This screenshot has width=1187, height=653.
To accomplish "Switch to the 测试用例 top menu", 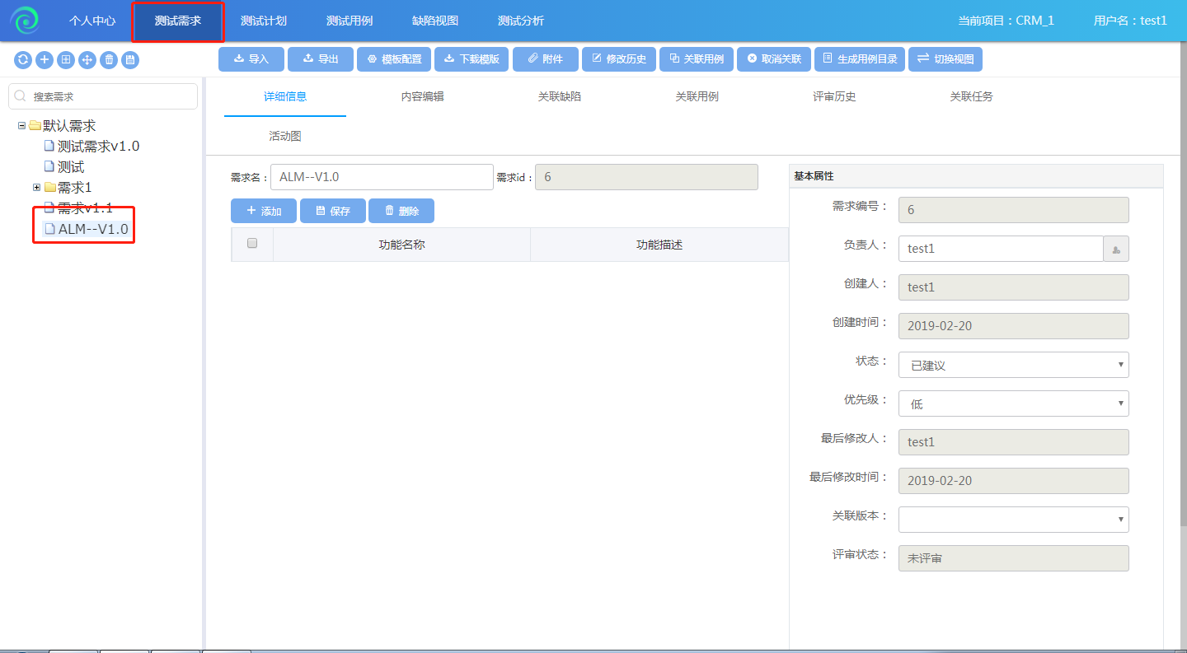I will point(350,21).
